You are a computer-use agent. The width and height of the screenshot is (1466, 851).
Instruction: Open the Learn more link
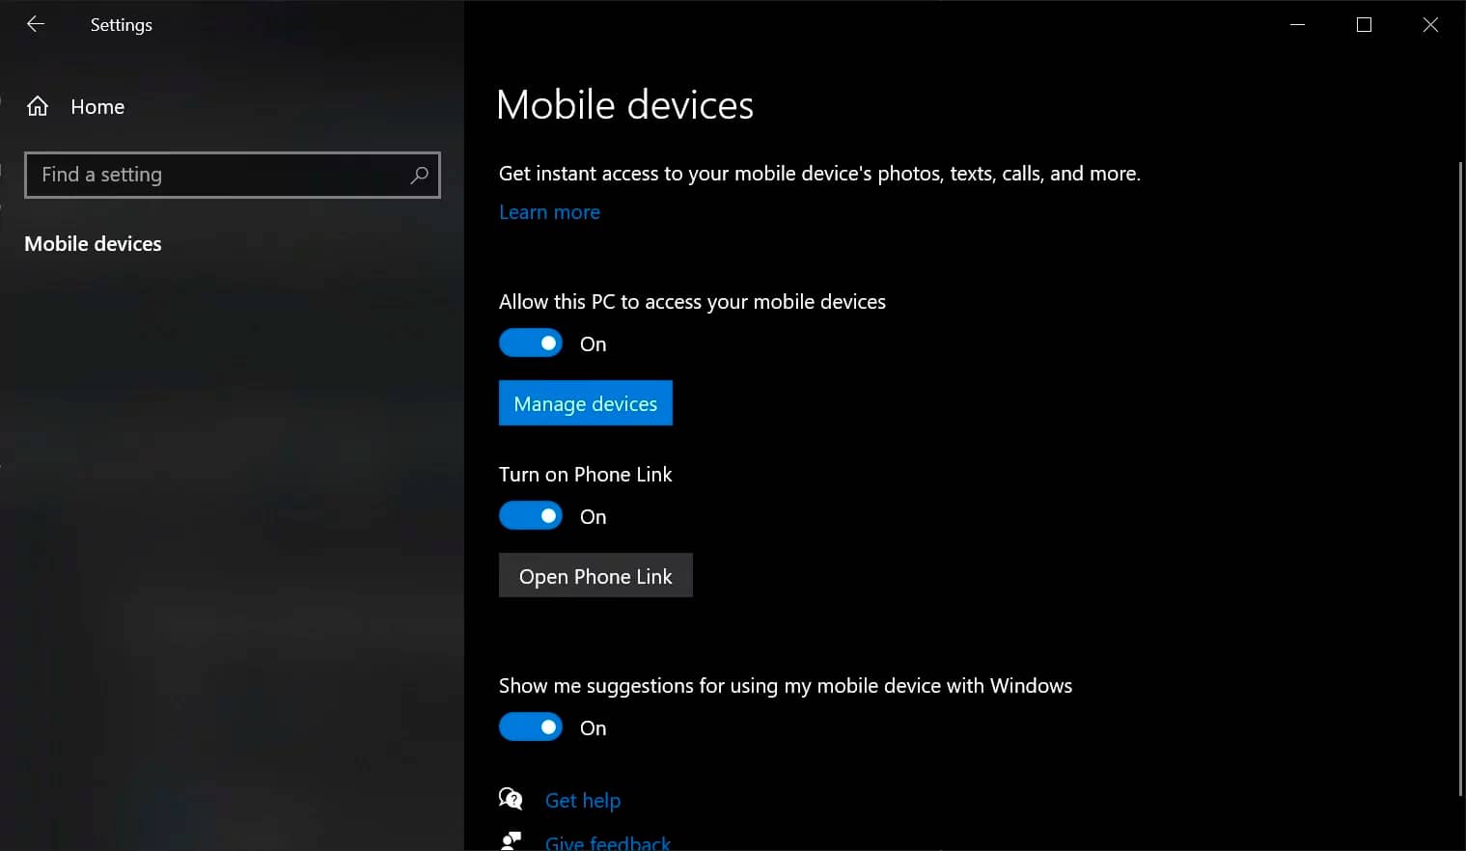tap(549, 212)
